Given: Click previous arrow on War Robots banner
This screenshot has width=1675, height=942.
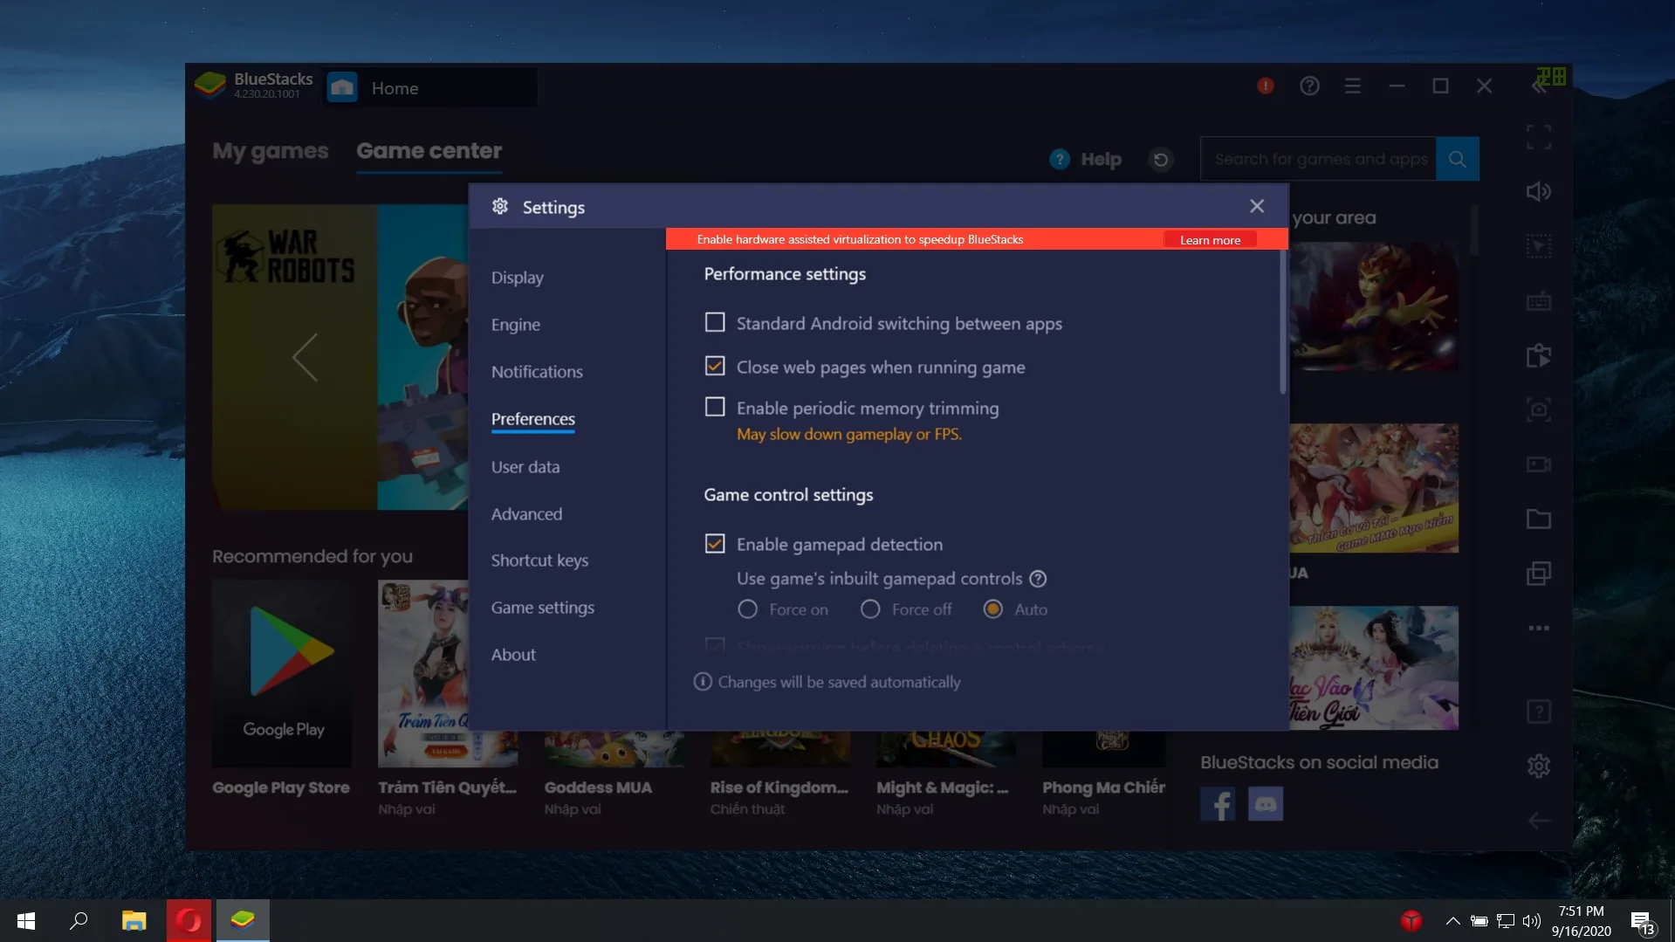Looking at the screenshot, I should click(x=304, y=357).
